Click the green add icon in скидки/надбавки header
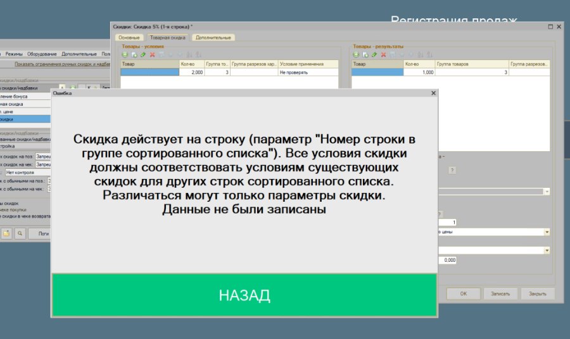 point(72,88)
